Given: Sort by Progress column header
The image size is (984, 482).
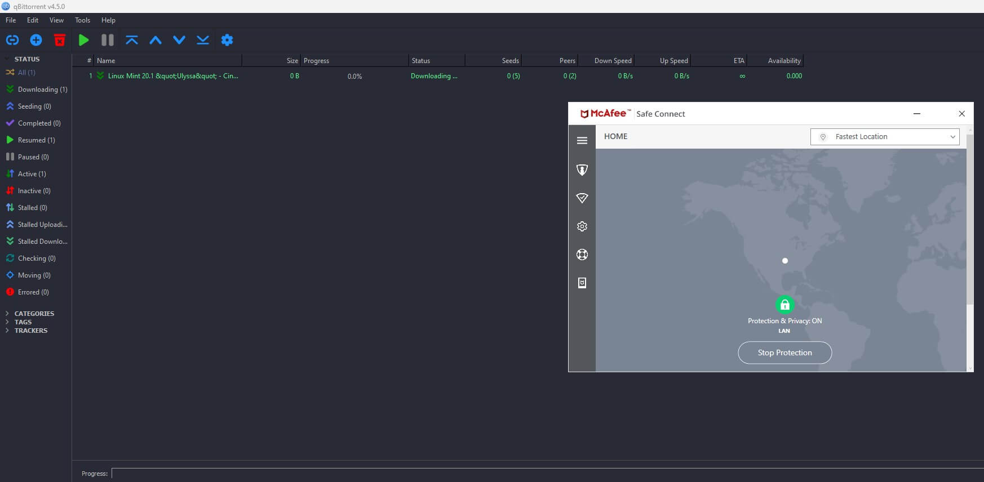Looking at the screenshot, I should tap(354, 61).
